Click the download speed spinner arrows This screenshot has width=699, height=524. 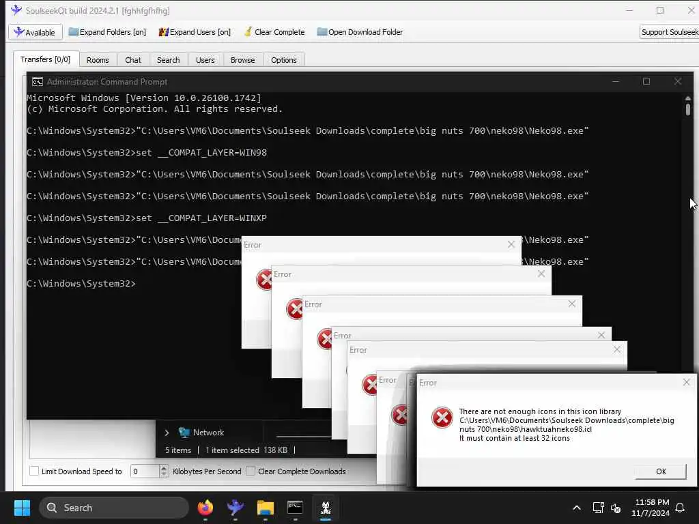tap(164, 471)
